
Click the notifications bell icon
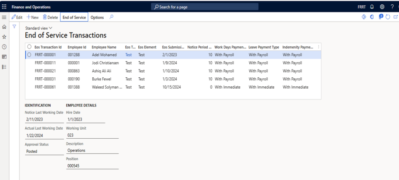pyautogui.click(x=373, y=7)
